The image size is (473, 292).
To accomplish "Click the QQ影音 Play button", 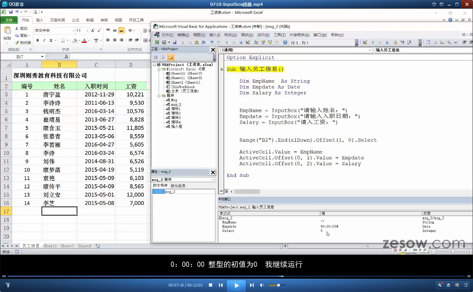I will [x=237, y=285].
